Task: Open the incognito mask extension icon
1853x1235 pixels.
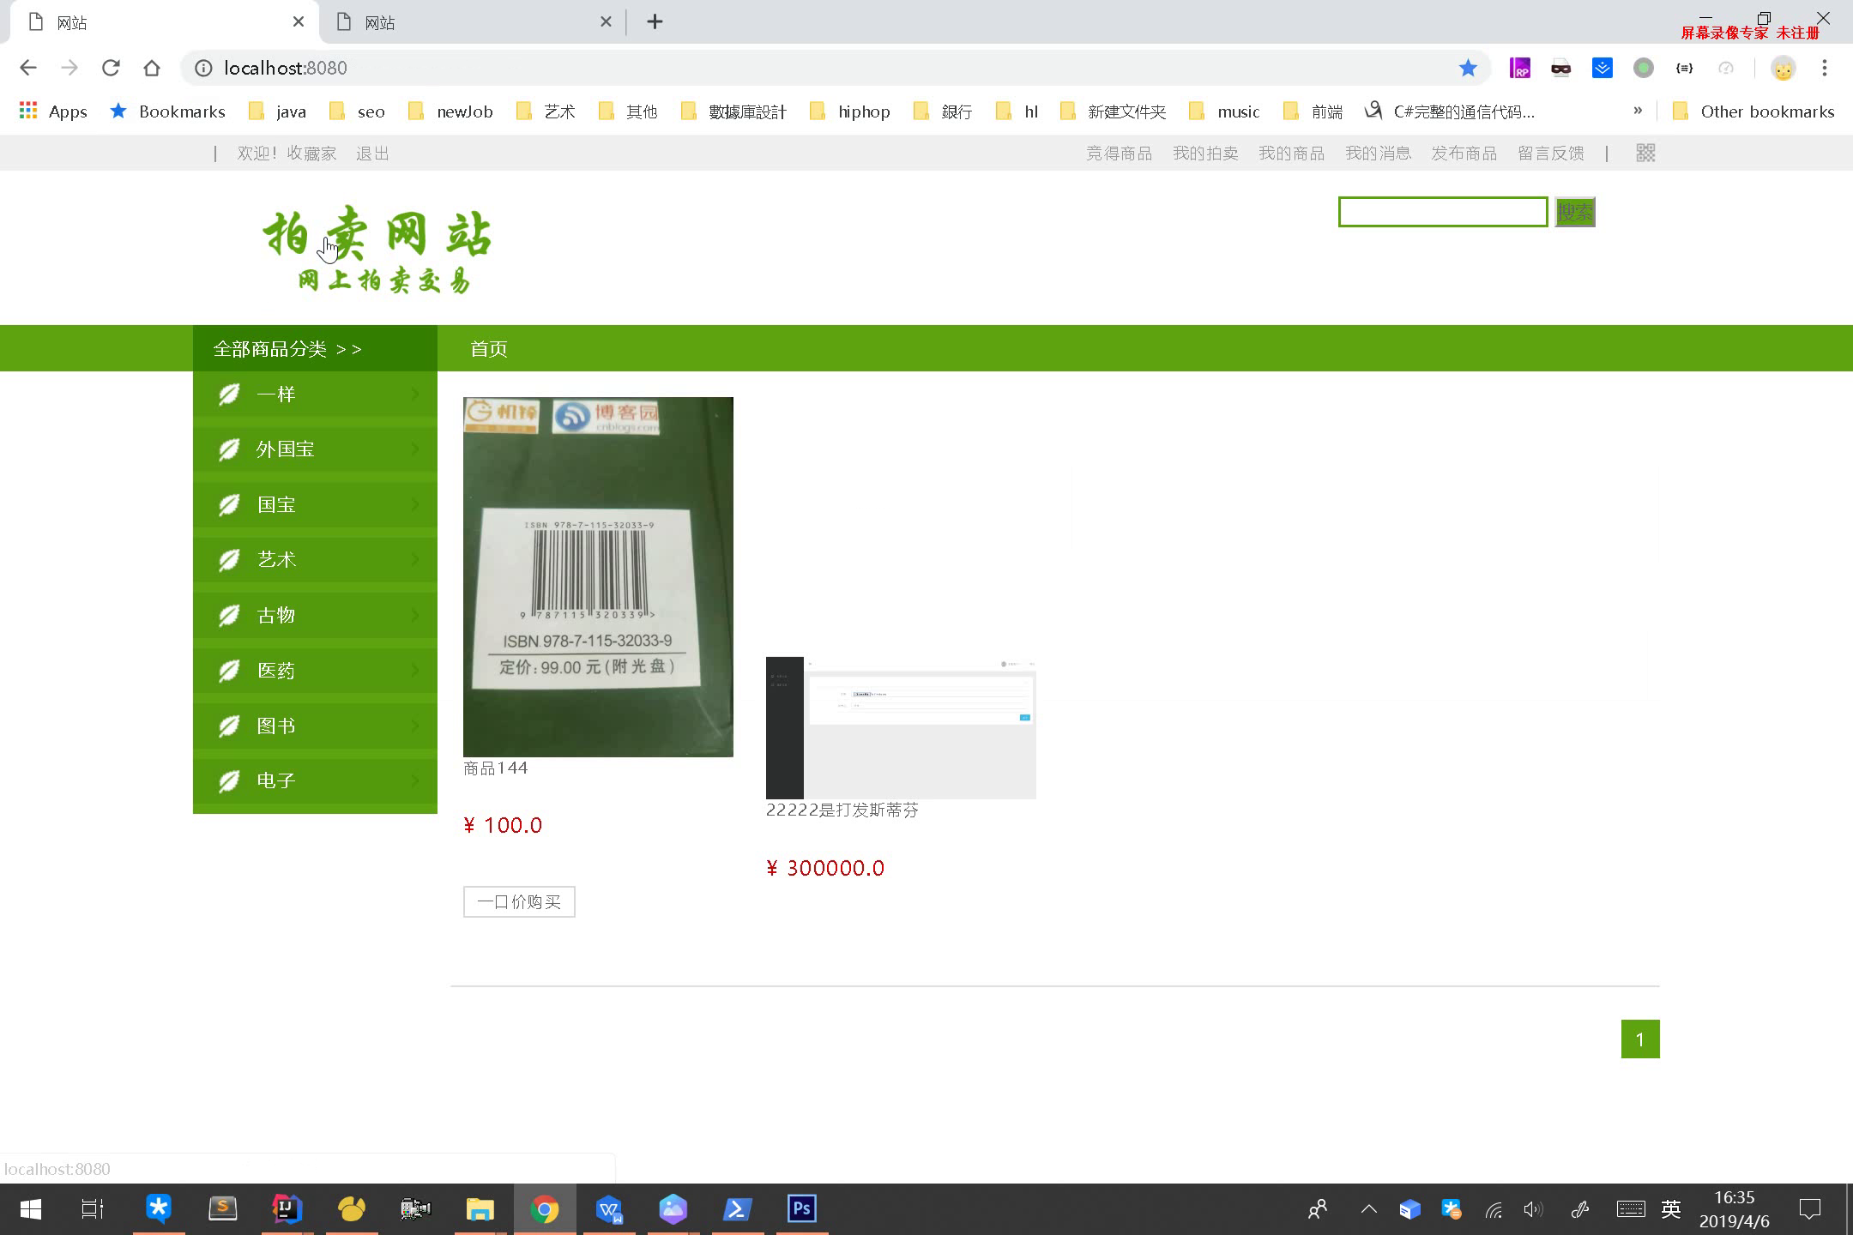Action: [x=1560, y=68]
